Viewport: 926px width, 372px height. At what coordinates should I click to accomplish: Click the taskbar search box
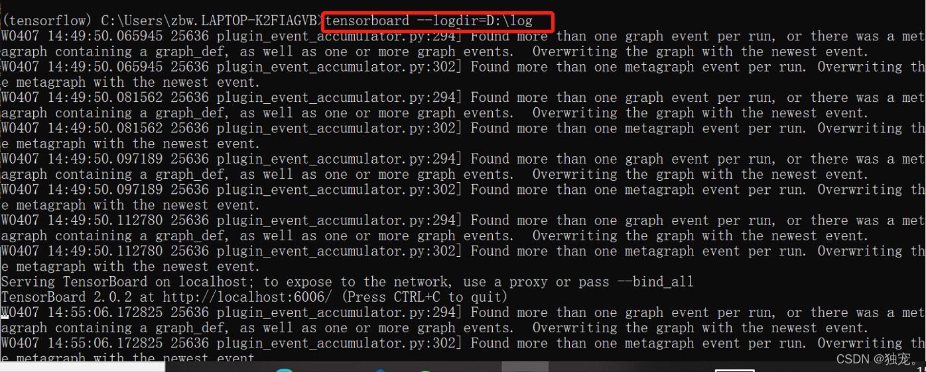tap(82, 367)
